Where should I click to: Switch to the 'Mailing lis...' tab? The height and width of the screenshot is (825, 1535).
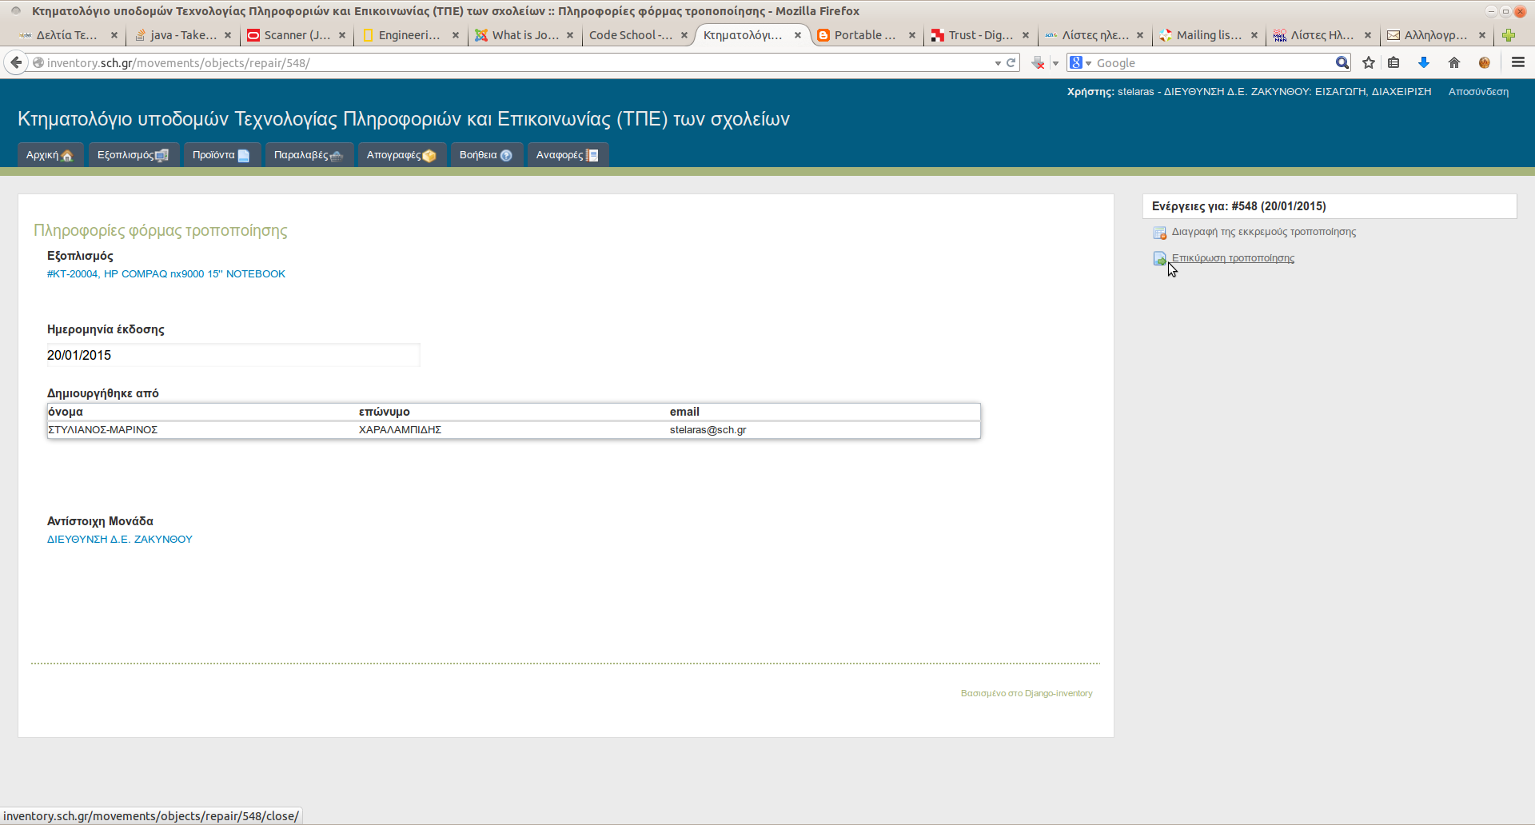(1208, 35)
